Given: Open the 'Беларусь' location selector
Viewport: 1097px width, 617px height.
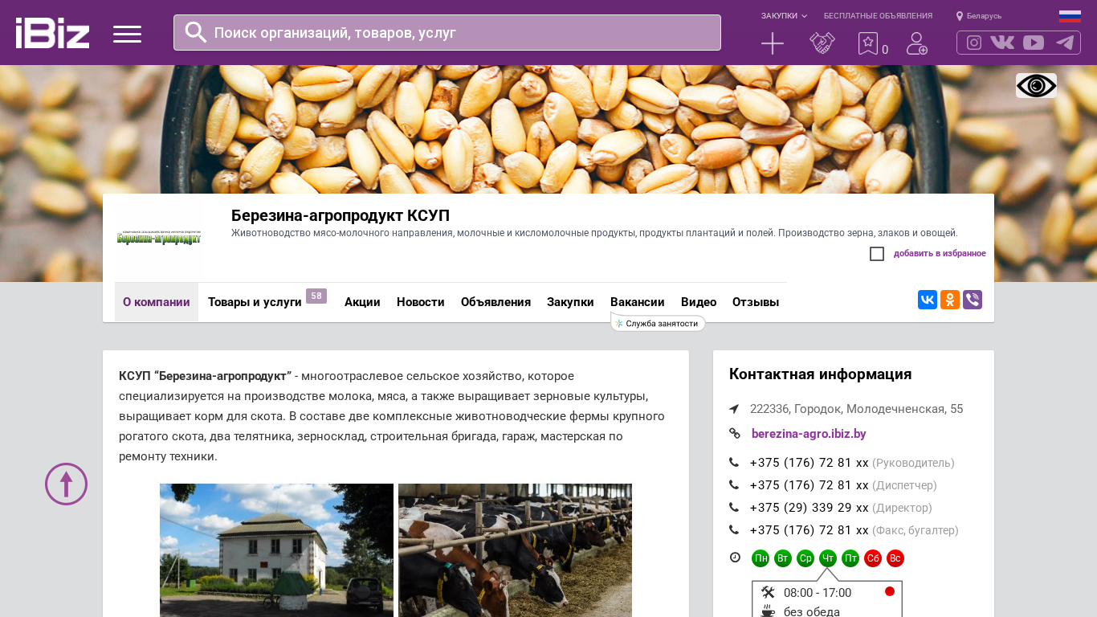Looking at the screenshot, I should point(979,16).
